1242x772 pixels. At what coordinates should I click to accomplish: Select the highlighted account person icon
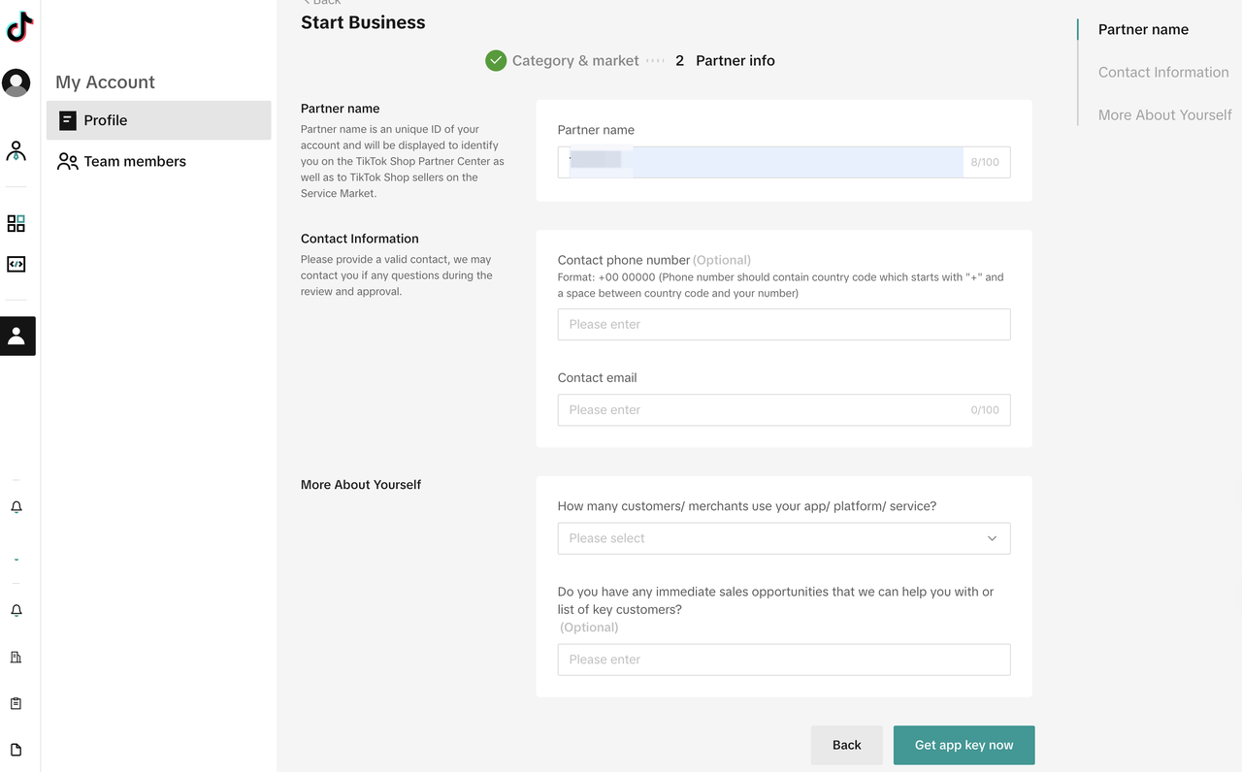tap(16, 336)
